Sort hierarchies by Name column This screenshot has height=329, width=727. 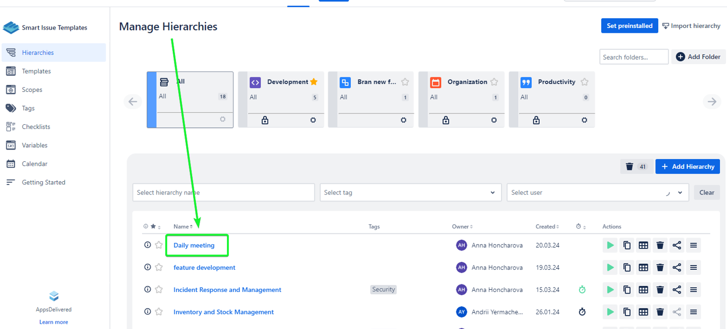pos(183,227)
